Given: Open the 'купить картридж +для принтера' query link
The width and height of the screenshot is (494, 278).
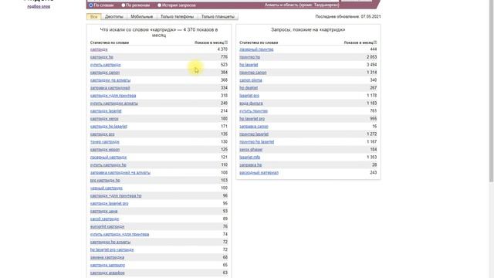Looking at the screenshot, I should tap(120, 234).
